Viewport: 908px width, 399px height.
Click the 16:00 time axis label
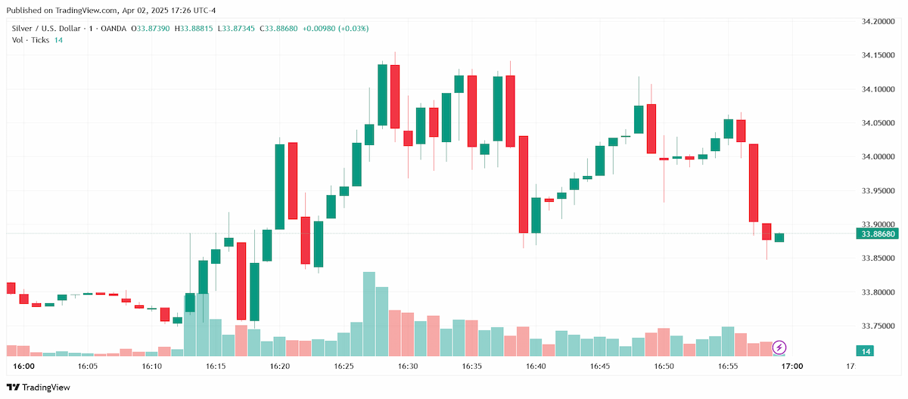pyautogui.click(x=24, y=367)
